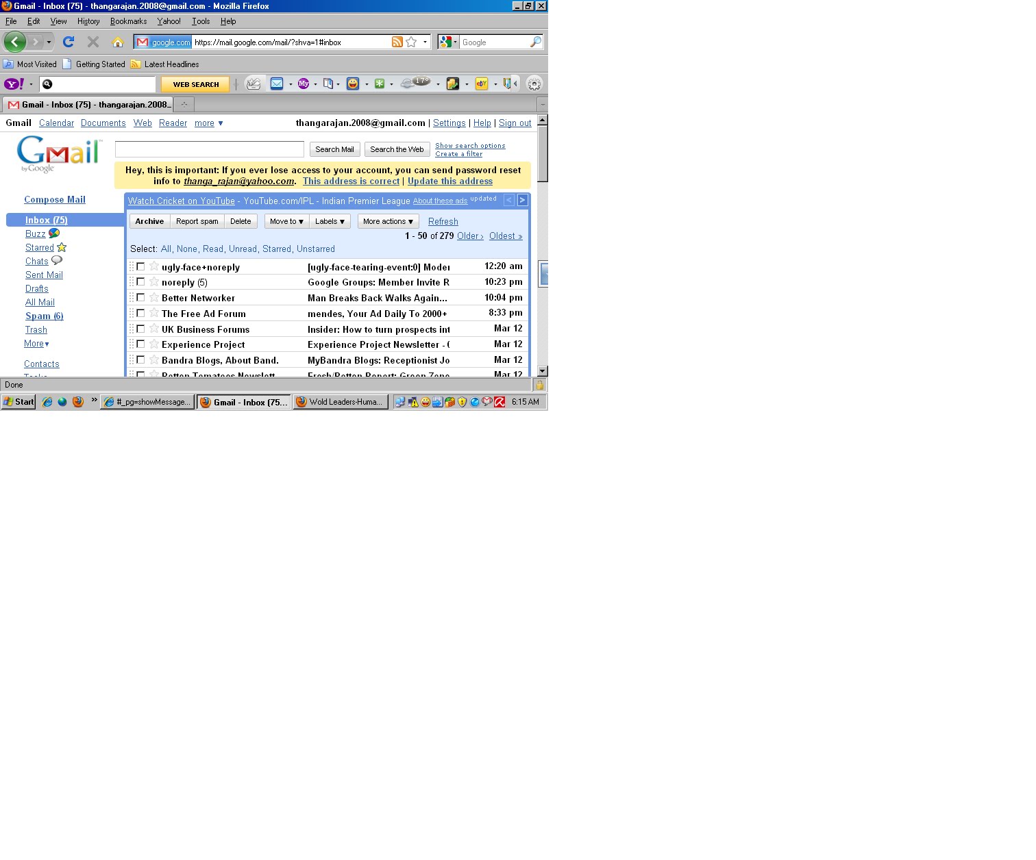The width and height of the screenshot is (1036, 860).
Task: Star the ugly-face+noreply message
Action: click(x=154, y=266)
